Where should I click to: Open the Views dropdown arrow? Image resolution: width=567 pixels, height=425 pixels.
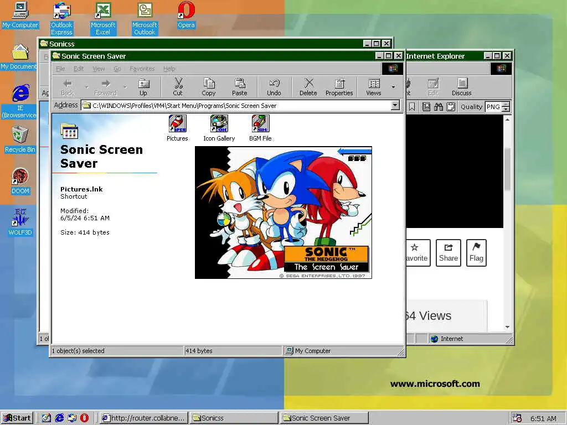click(x=393, y=87)
